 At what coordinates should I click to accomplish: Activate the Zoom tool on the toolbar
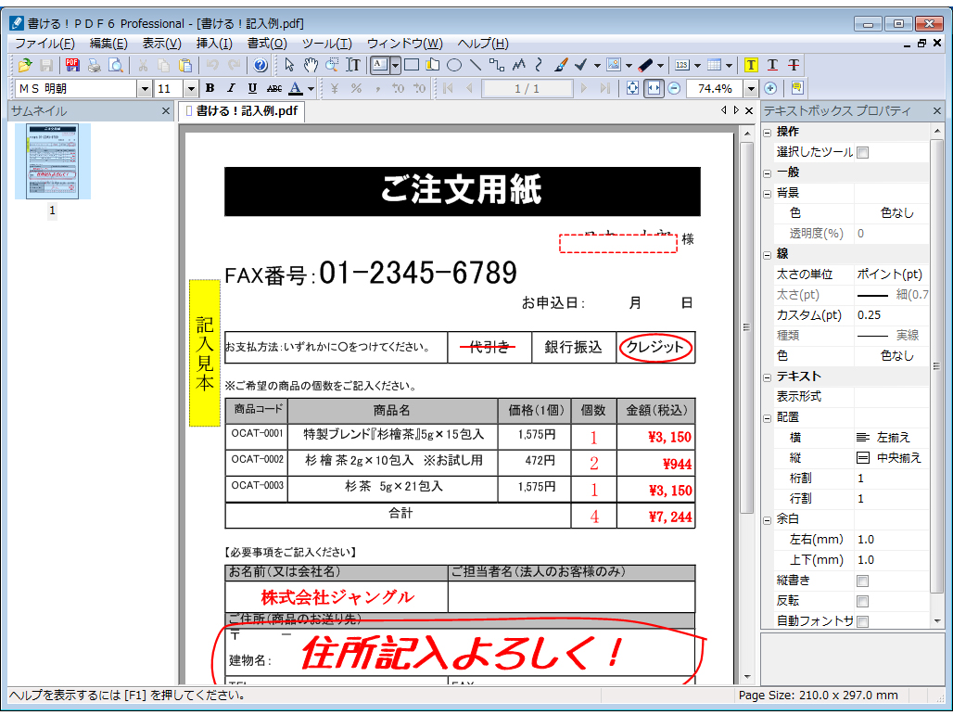332,64
